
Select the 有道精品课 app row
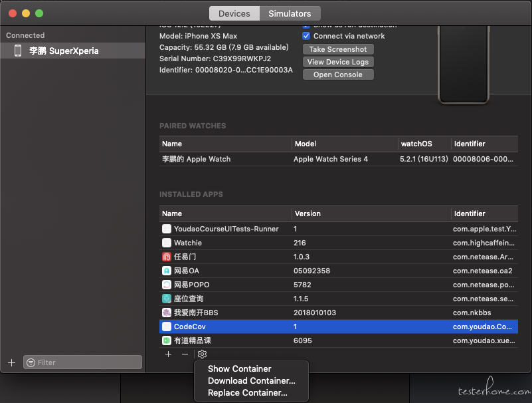click(339, 340)
